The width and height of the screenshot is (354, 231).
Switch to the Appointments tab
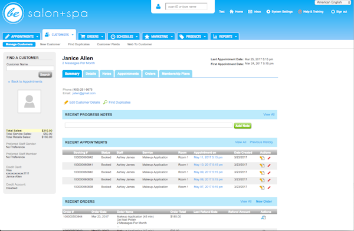pos(128,74)
